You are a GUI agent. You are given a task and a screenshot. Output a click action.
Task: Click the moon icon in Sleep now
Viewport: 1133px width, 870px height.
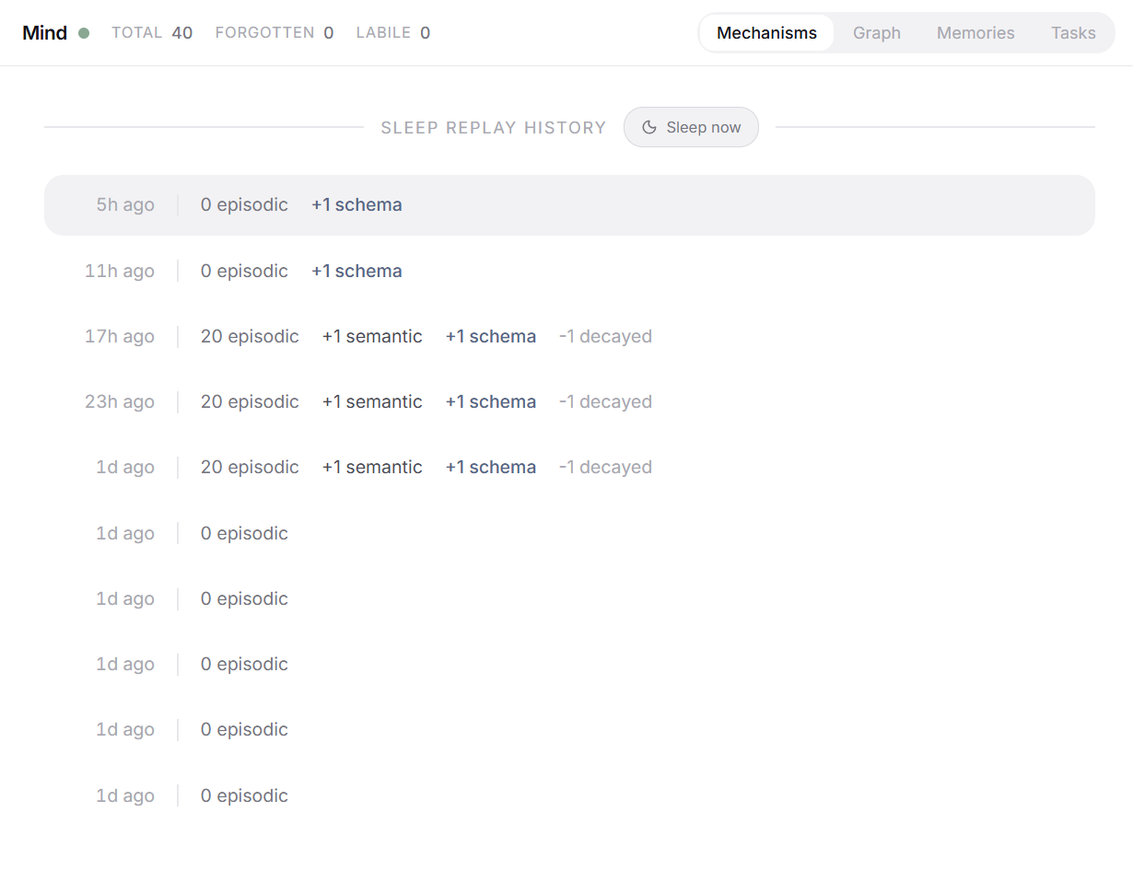pos(649,127)
